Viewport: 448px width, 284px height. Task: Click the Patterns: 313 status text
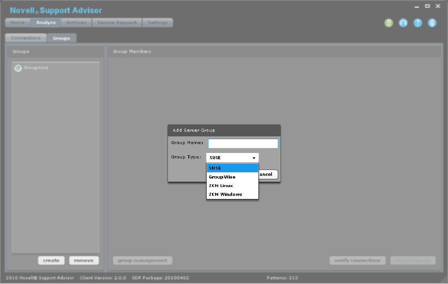click(x=282, y=278)
